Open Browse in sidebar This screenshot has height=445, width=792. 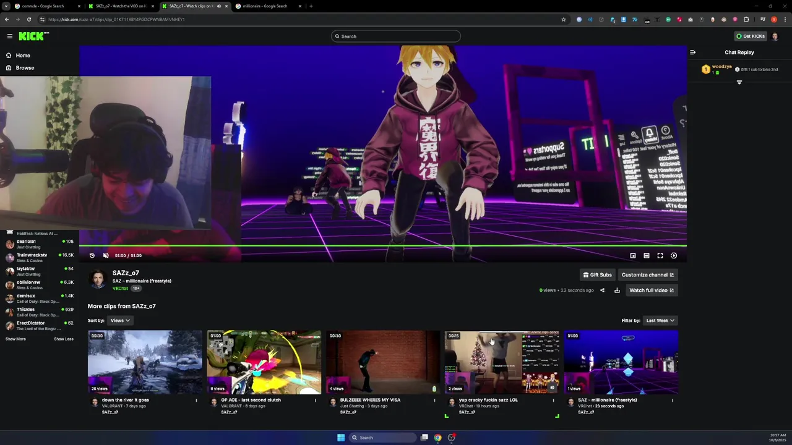coord(25,68)
